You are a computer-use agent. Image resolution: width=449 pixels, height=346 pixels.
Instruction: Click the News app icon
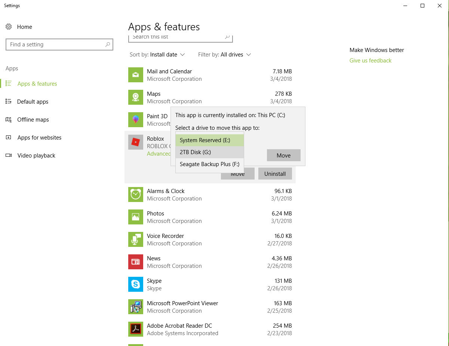coord(136,262)
